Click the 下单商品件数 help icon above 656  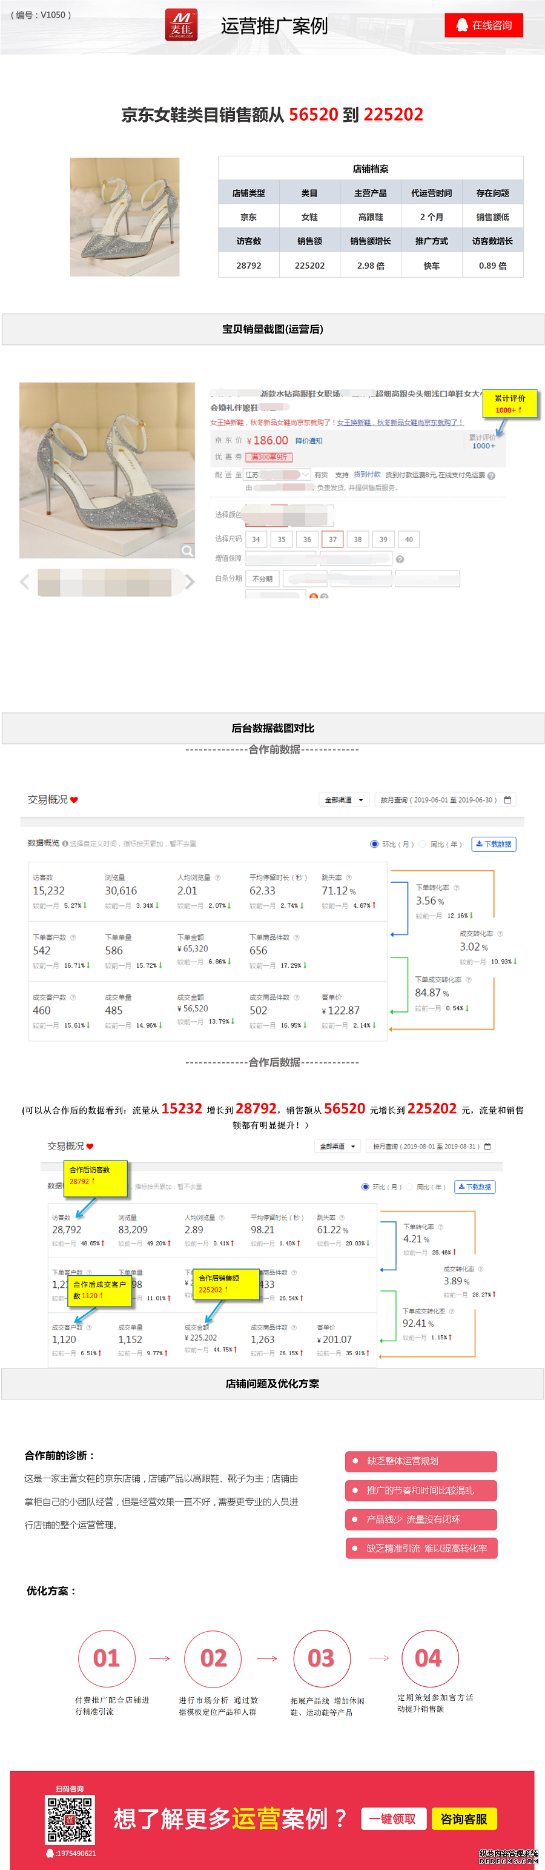[x=296, y=937]
